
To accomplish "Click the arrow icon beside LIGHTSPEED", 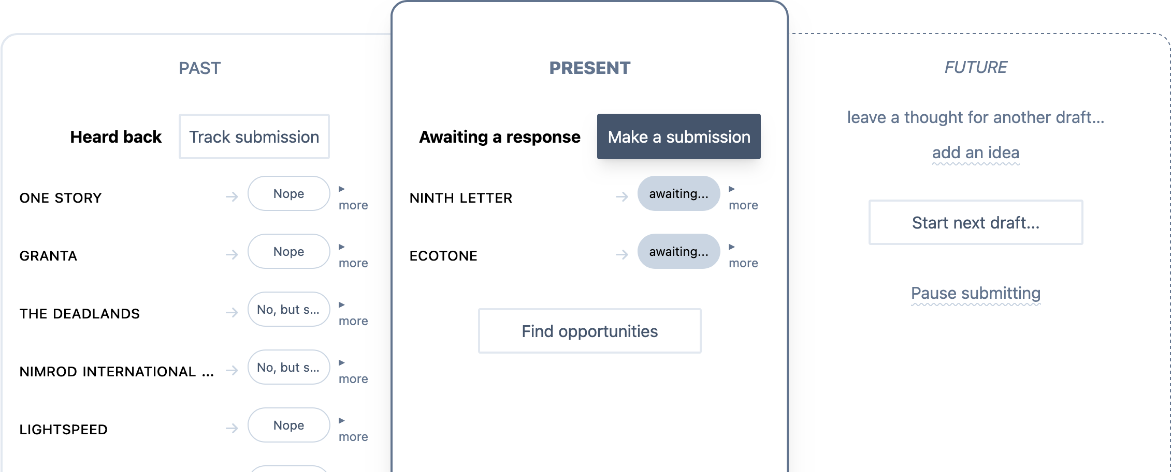I will [232, 429].
